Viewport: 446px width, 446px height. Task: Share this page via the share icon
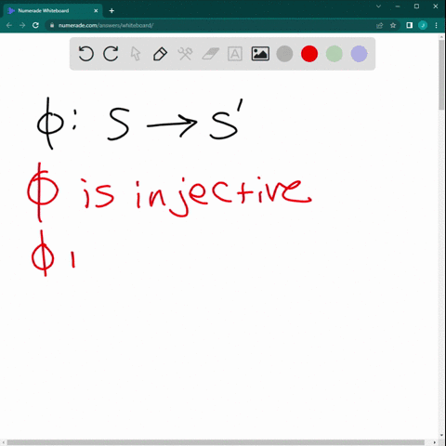pos(380,25)
